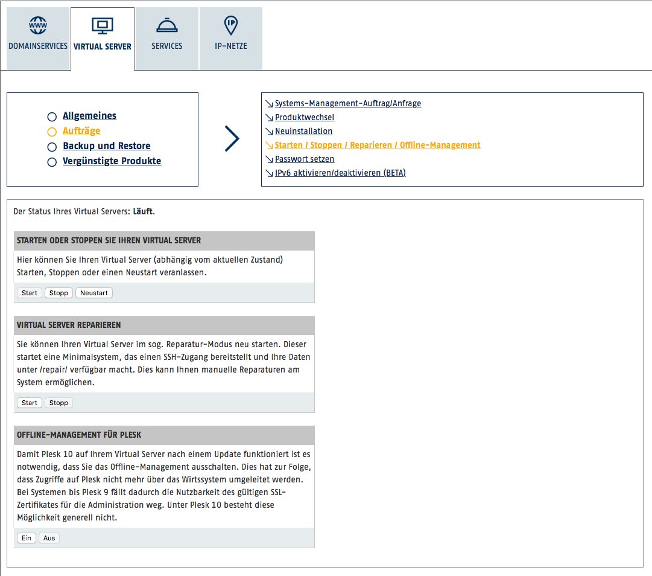Select the orange circle bullet next to Aufträge
This screenshot has height=576, width=652.
52,132
